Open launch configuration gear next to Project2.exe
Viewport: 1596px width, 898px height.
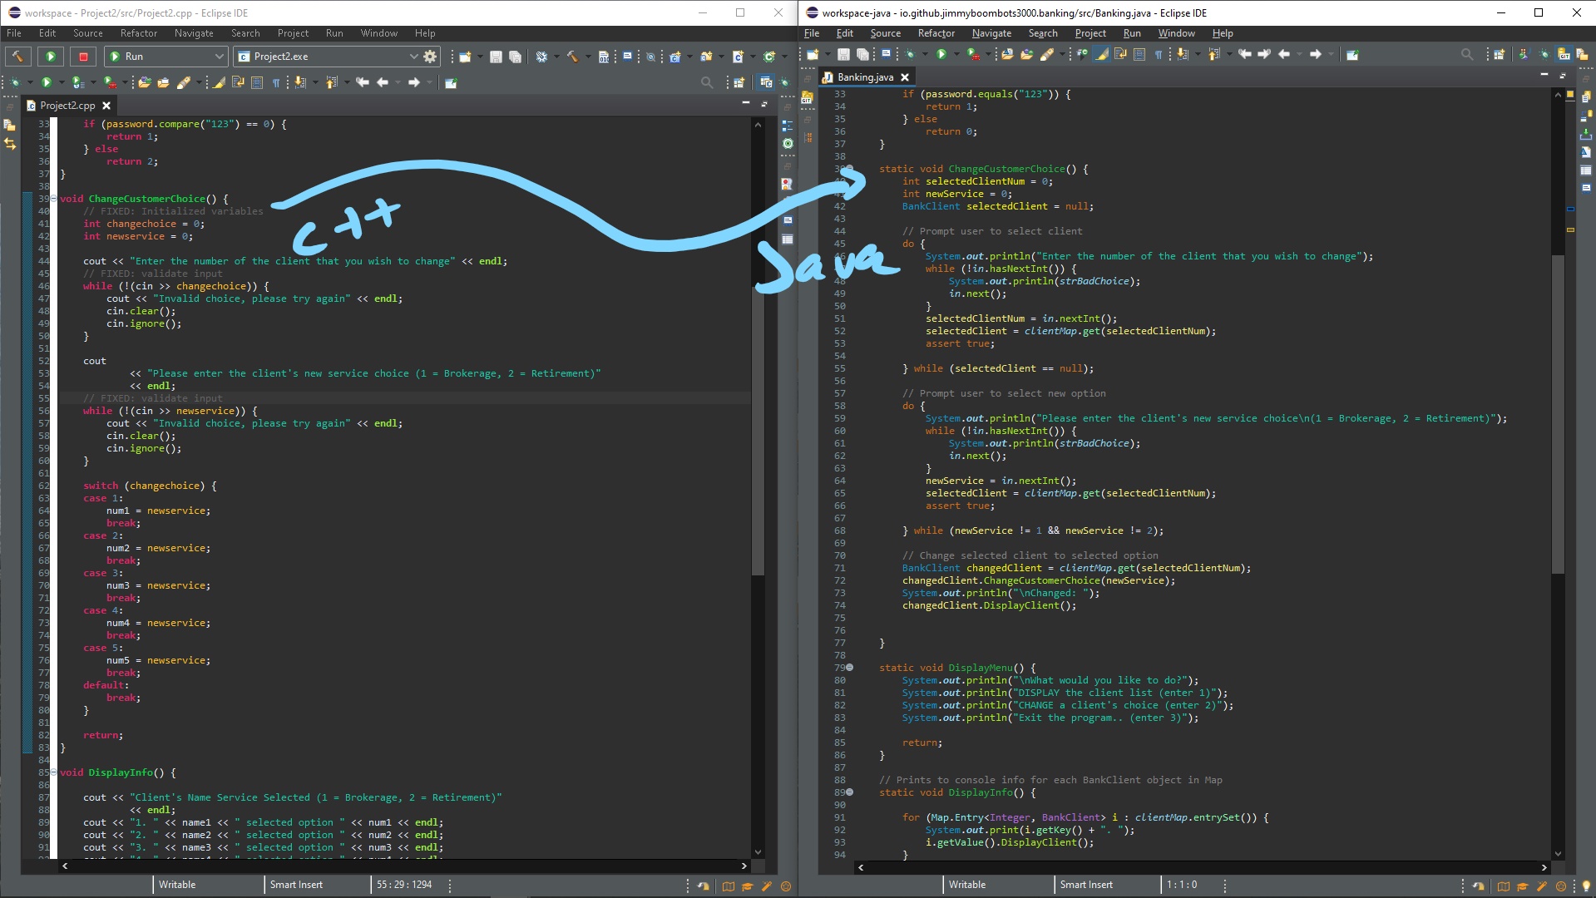click(430, 57)
